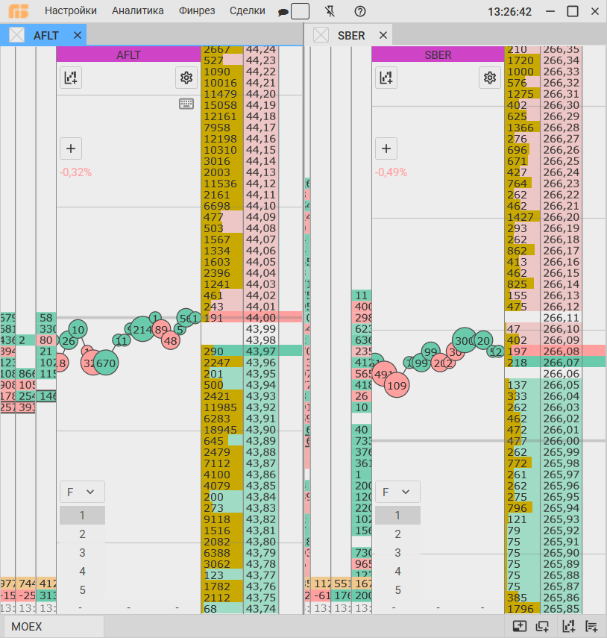Open AFLT panel gear settings
Screen dimensions: 607x638
(186, 78)
